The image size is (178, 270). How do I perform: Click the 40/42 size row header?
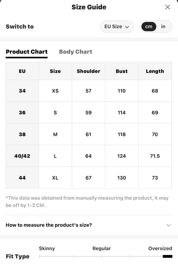tap(22, 156)
